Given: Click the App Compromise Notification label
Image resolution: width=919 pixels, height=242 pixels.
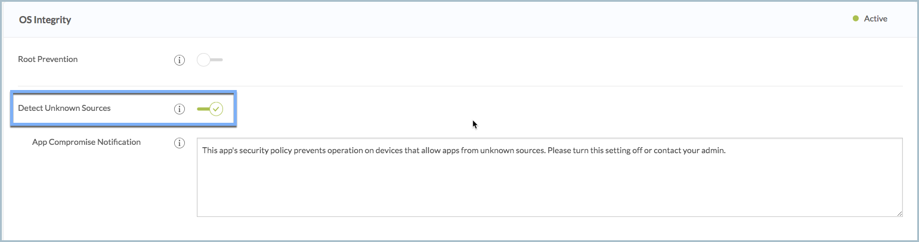Looking at the screenshot, I should coord(86,142).
